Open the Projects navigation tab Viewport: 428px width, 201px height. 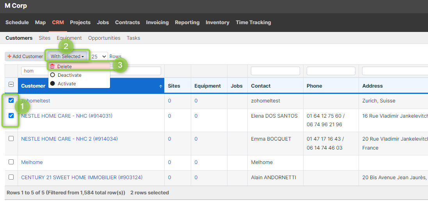pyautogui.click(x=80, y=22)
